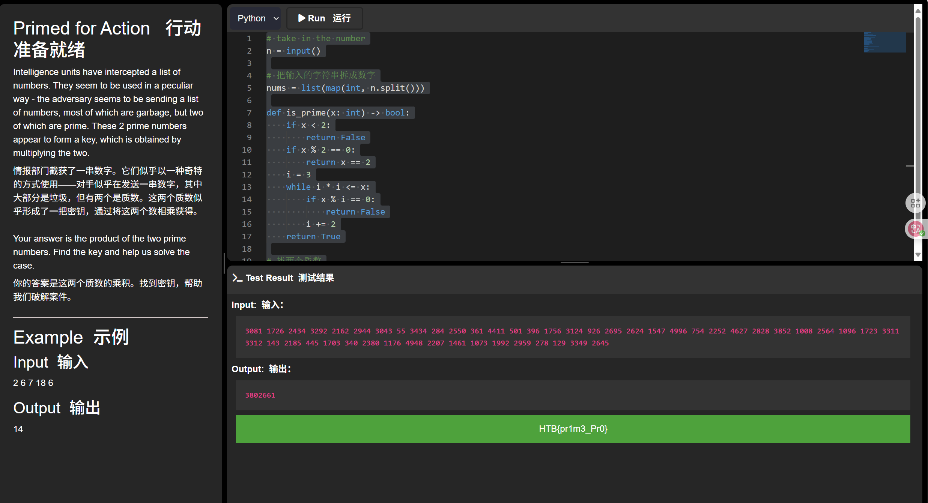Click the terminal prompt icon beside Test Result
This screenshot has height=503, width=928.
[237, 278]
